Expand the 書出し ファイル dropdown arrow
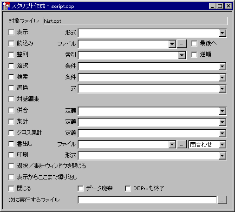Screen dimensions: 235x212 tap(172, 145)
